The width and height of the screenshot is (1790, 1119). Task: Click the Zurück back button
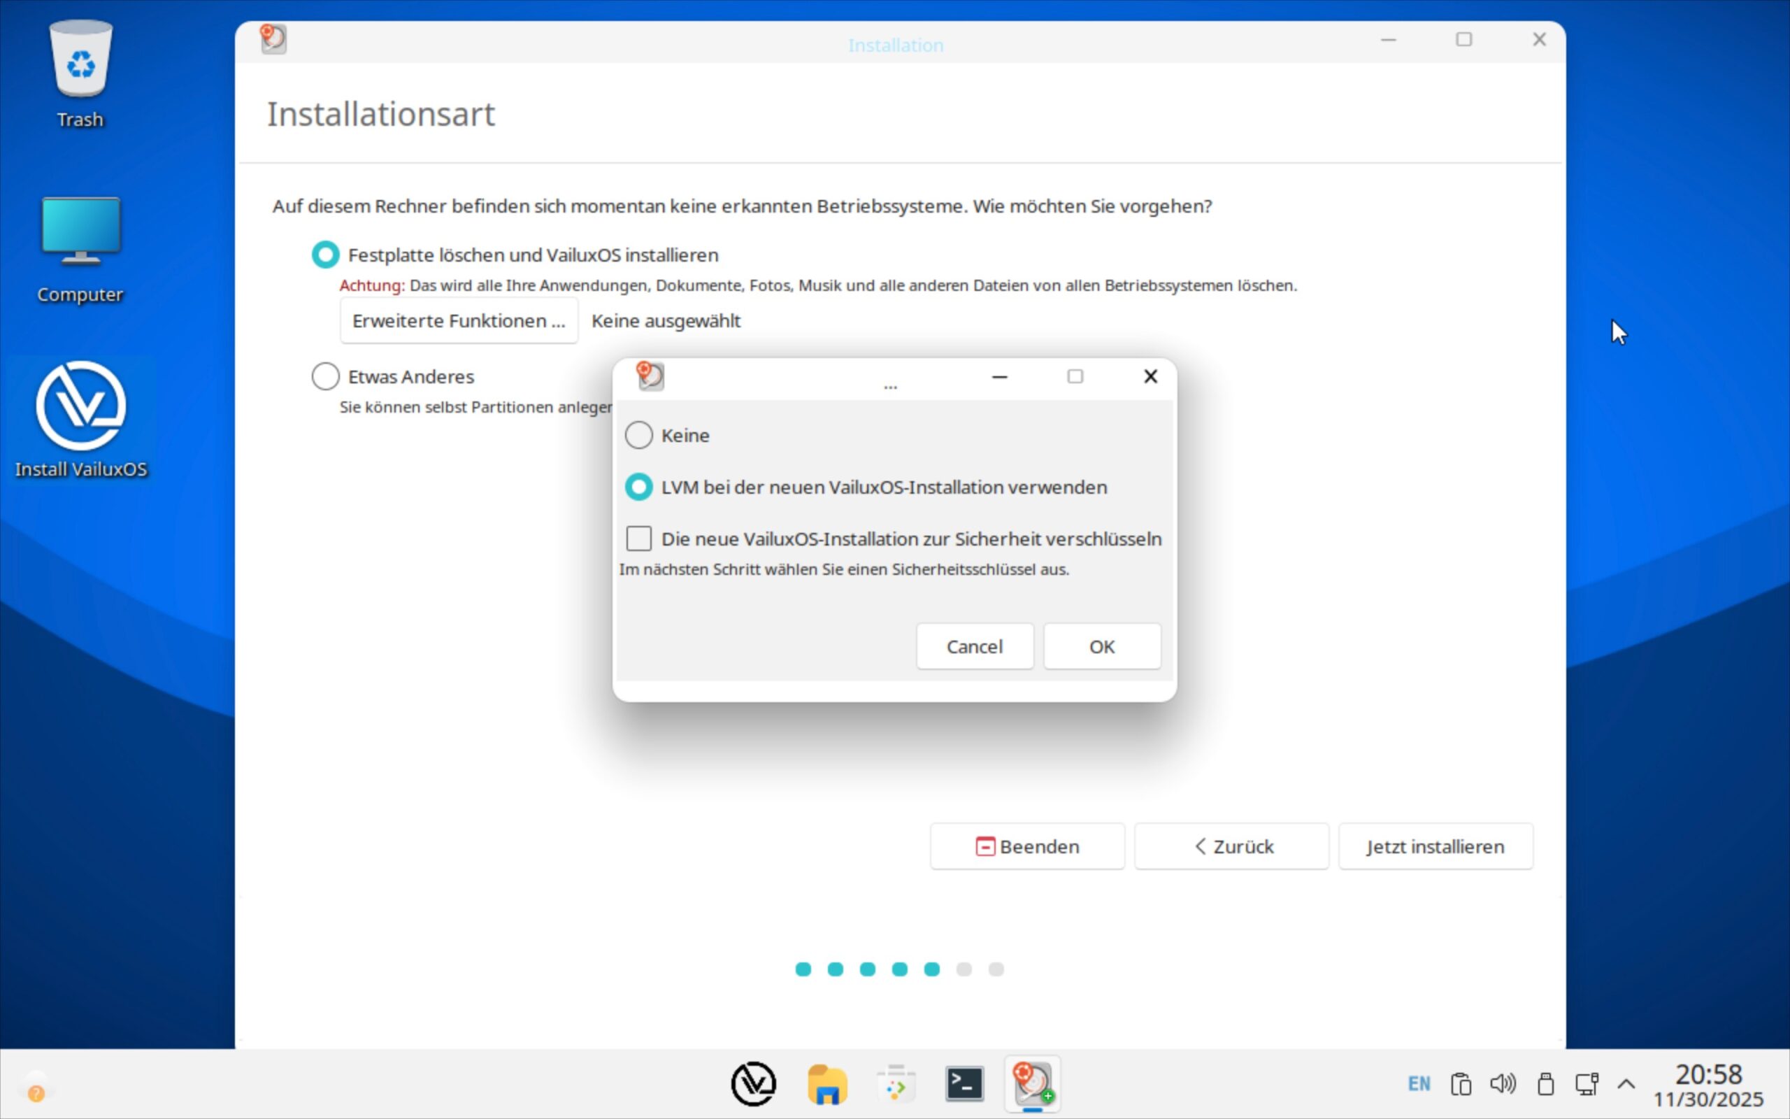pyautogui.click(x=1231, y=846)
